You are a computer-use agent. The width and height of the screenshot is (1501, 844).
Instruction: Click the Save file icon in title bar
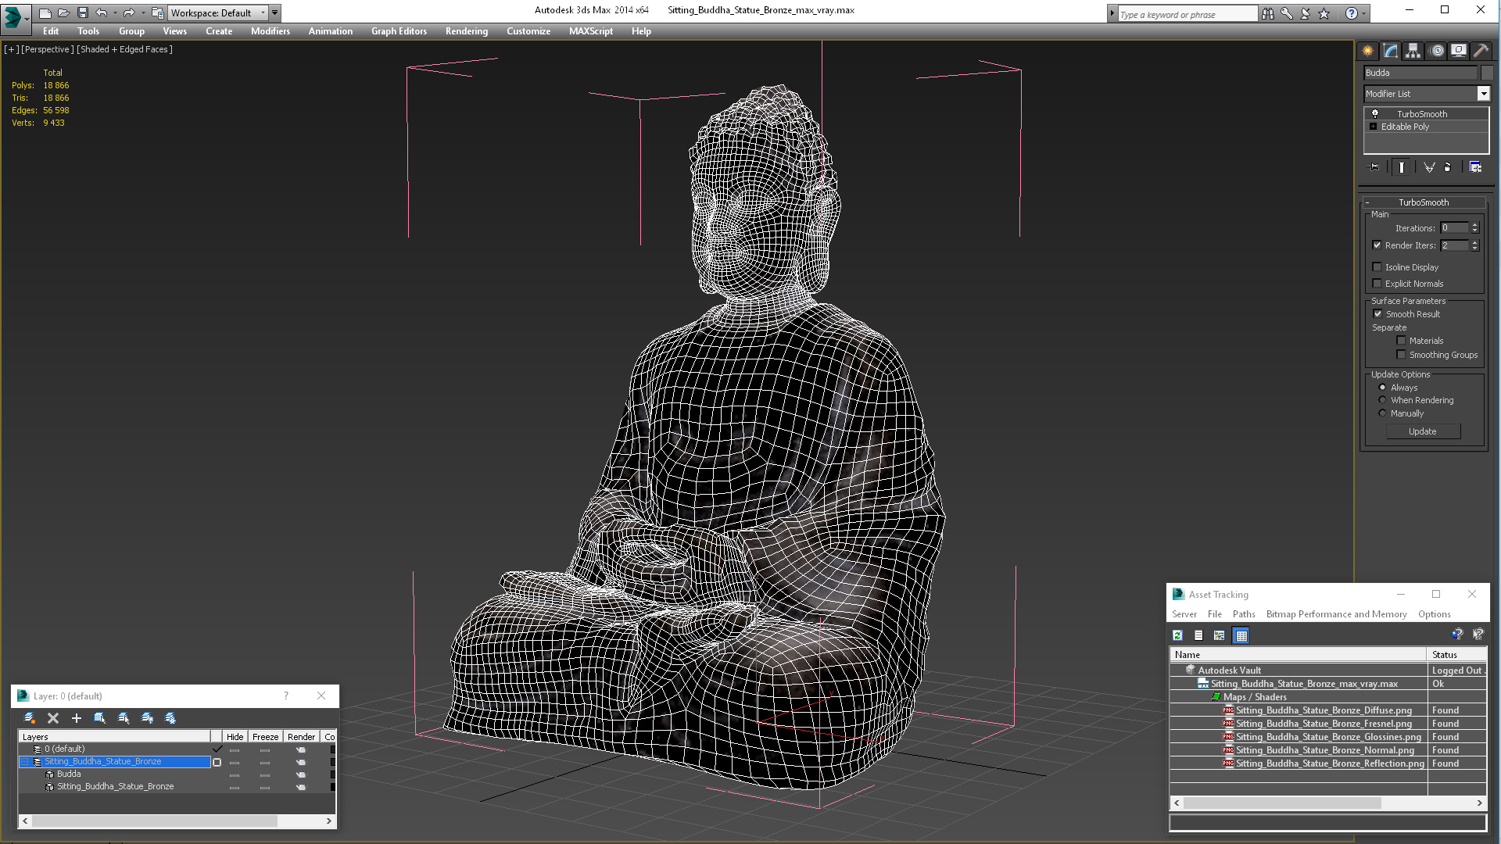coord(83,13)
